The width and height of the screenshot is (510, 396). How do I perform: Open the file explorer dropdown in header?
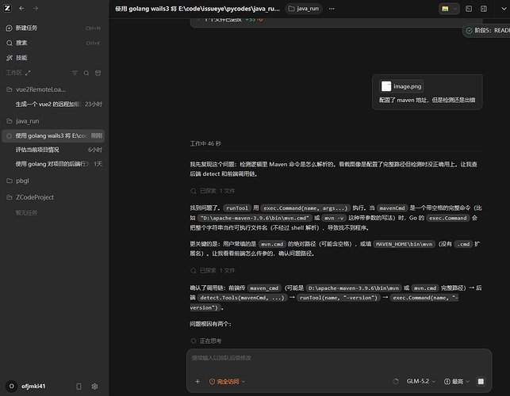click(449, 9)
